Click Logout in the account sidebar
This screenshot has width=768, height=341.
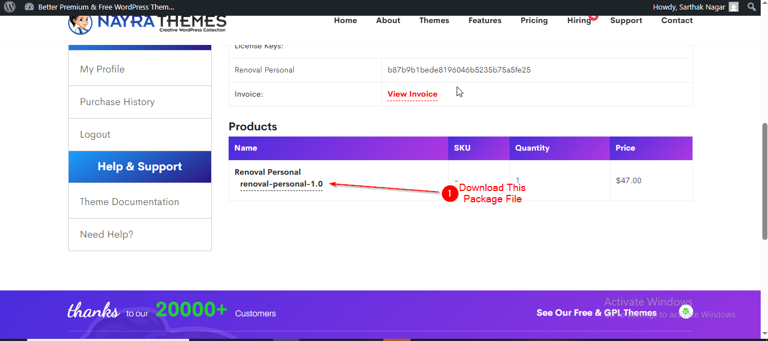coord(95,134)
